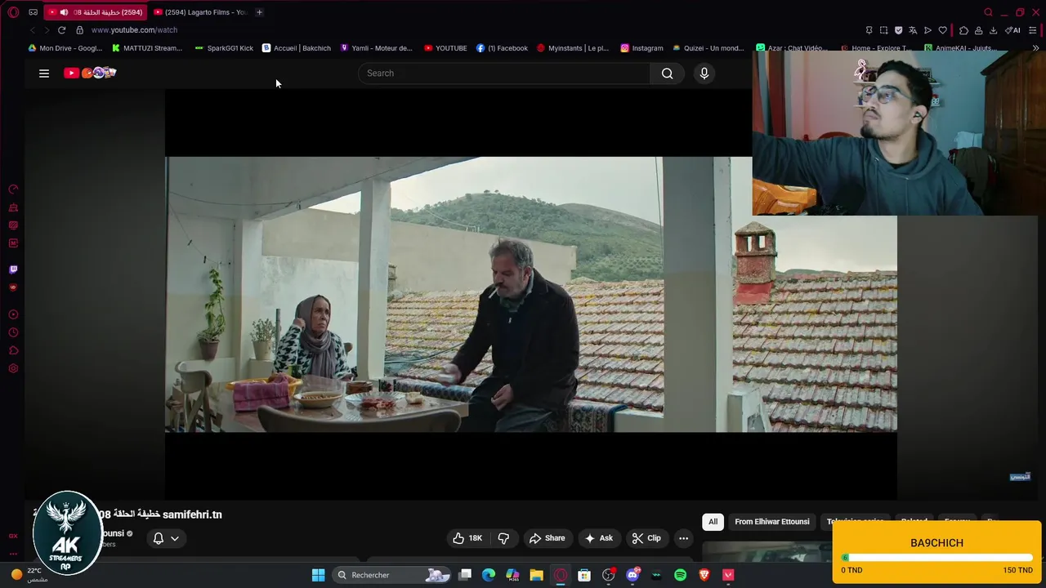Select the All filter chip
1046x588 pixels.
pyautogui.click(x=713, y=522)
